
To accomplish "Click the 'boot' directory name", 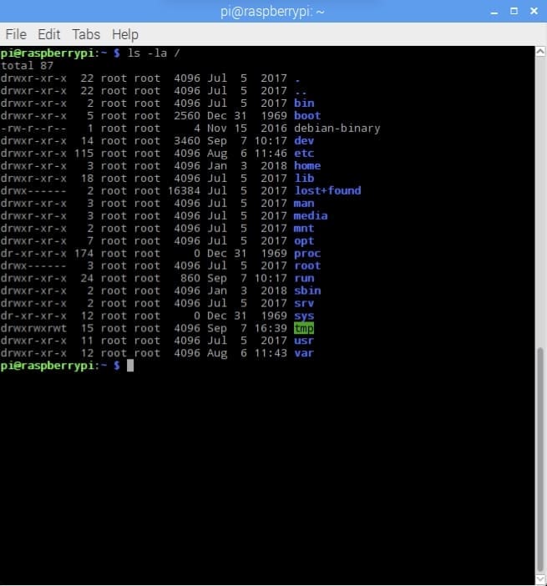I will coord(307,115).
